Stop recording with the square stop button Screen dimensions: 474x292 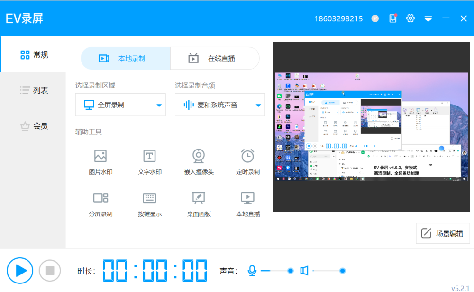pos(50,271)
